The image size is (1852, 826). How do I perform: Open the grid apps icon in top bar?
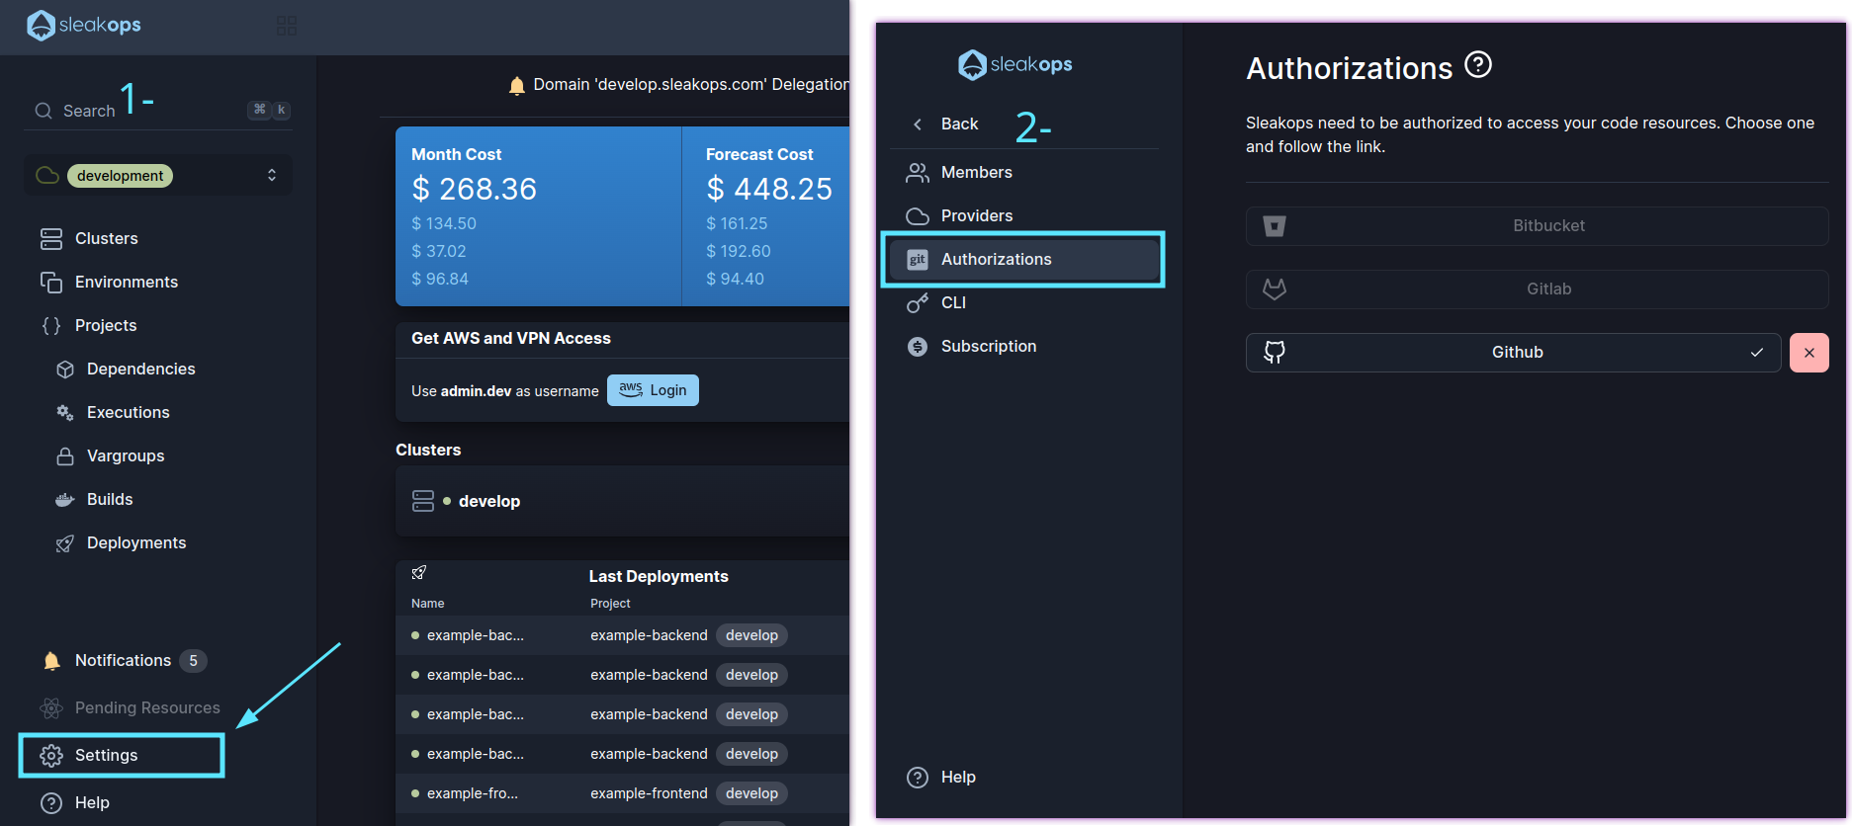287,26
